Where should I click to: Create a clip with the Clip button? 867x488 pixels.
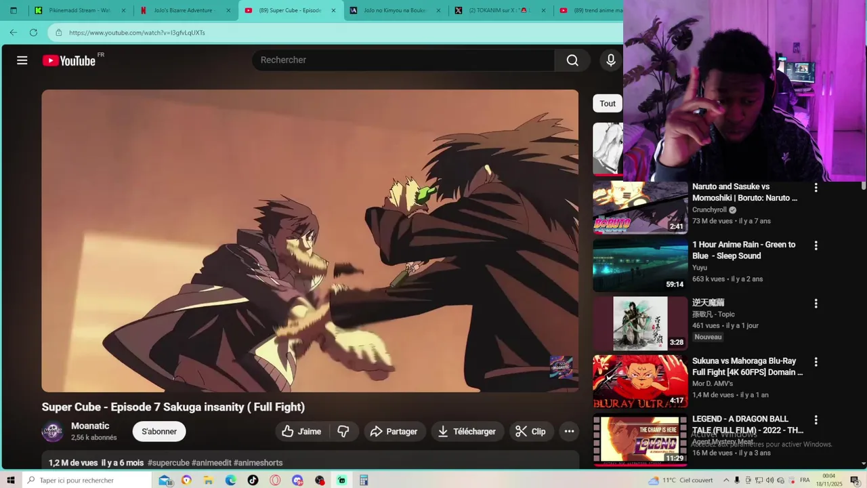pyautogui.click(x=530, y=432)
